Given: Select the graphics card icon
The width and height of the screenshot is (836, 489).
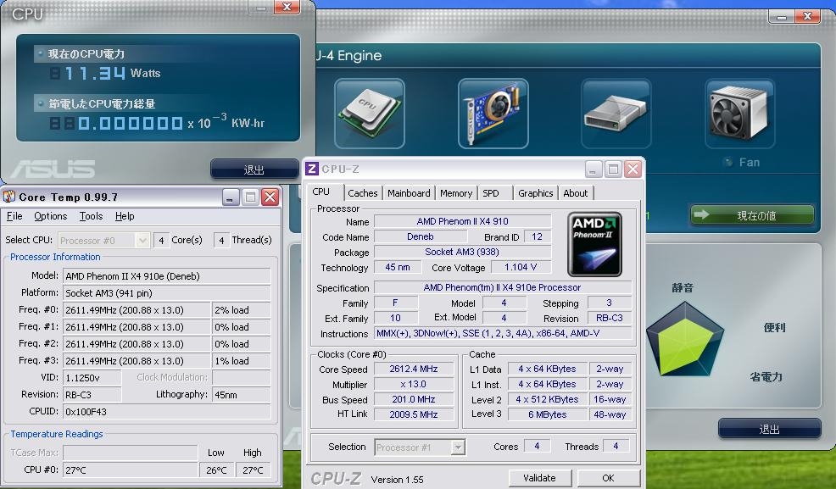Looking at the screenshot, I should pyautogui.click(x=493, y=113).
